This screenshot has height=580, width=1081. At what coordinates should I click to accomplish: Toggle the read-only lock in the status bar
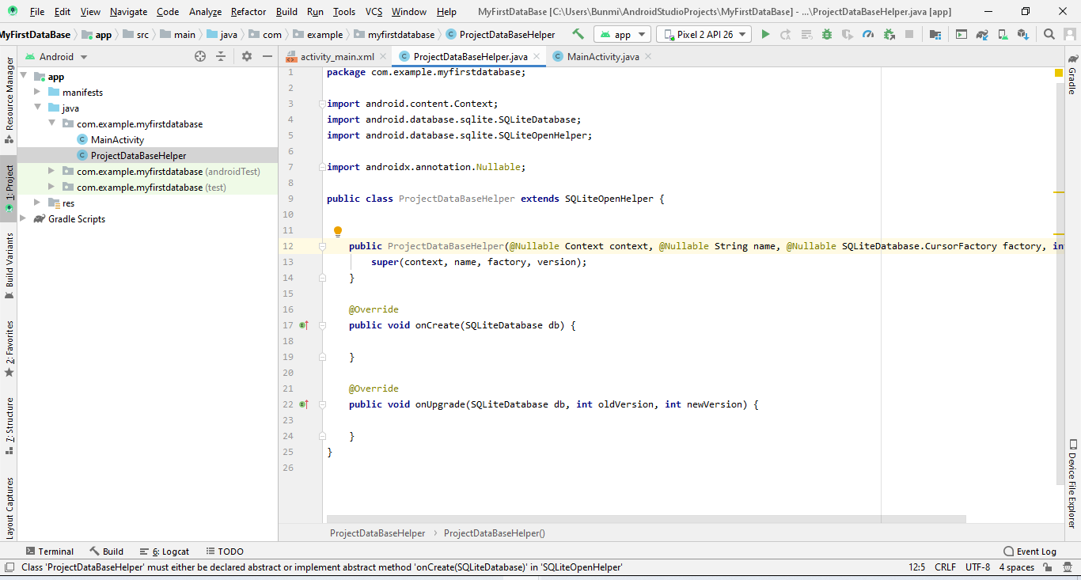pos(1046,567)
